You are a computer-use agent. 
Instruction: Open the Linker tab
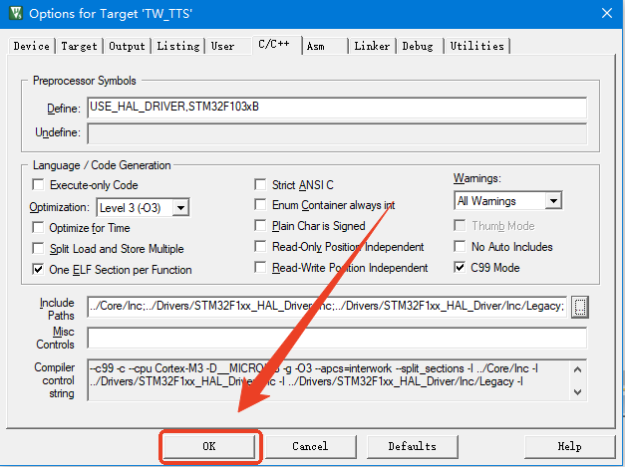click(372, 46)
